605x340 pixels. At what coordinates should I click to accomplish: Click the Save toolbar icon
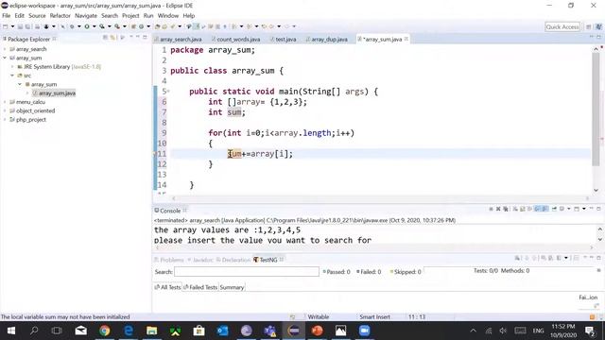tap(20, 26)
